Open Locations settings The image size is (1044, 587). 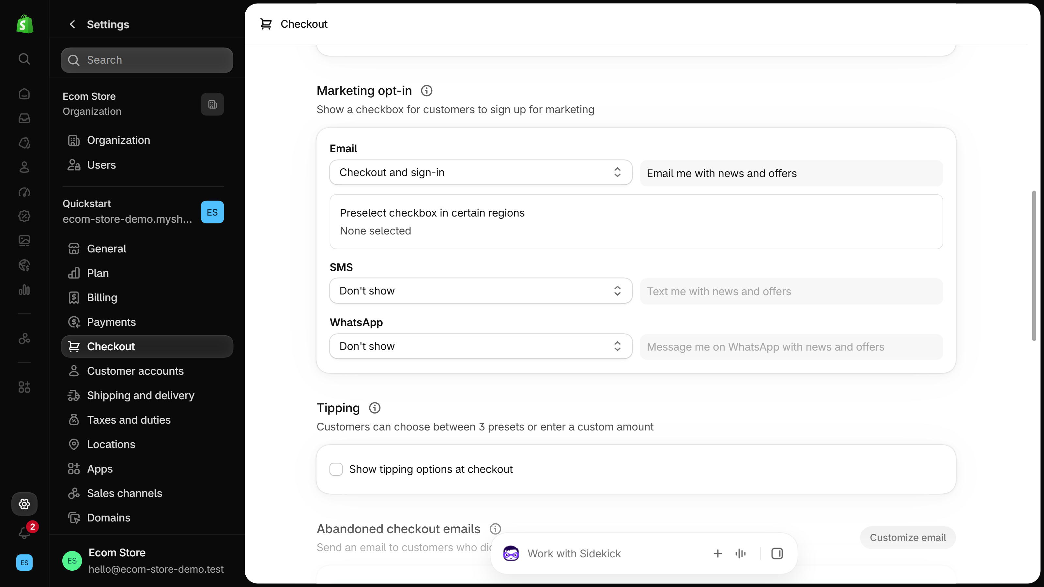[x=147, y=444]
